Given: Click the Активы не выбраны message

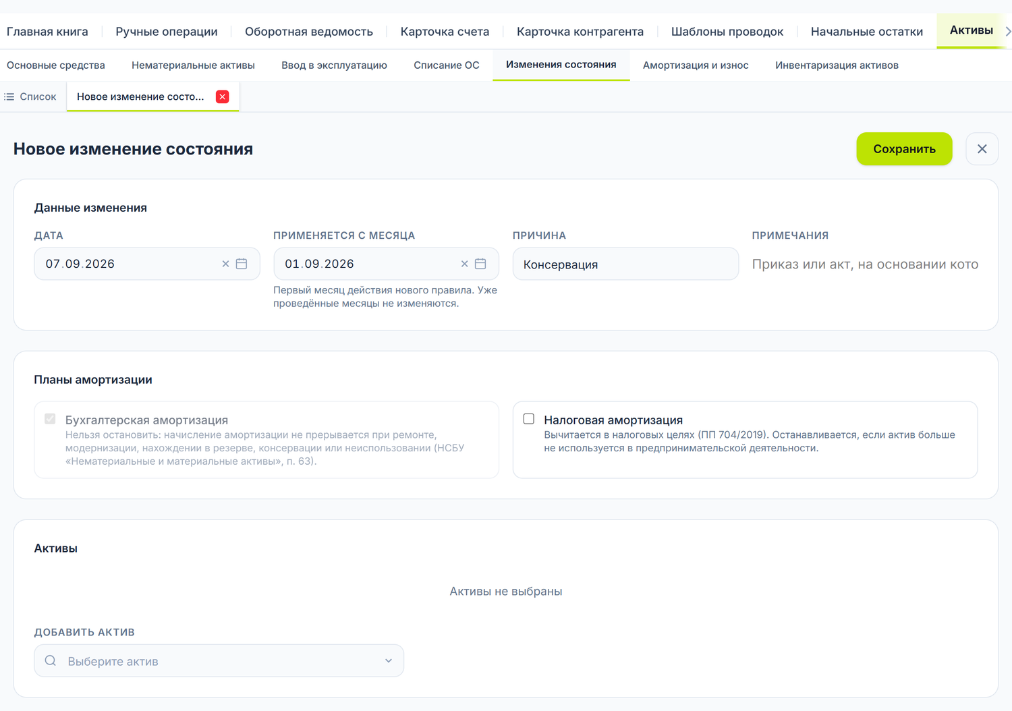Looking at the screenshot, I should click(x=506, y=592).
